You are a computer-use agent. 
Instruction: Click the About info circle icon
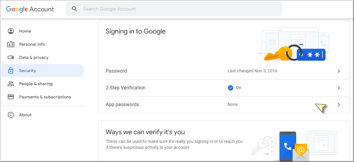coord(10,115)
